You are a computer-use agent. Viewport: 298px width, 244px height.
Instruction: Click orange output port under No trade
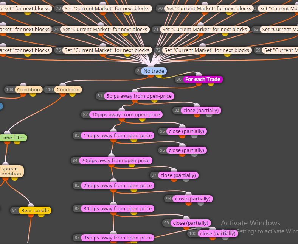pyautogui.click(x=151, y=76)
